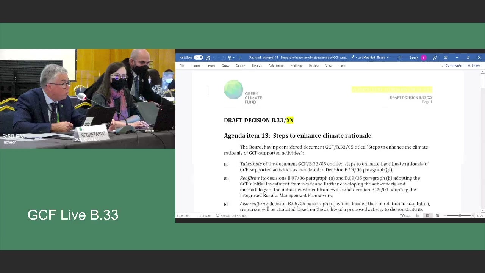
Task: Click the yellow highlighted header bar
Action: point(392,89)
